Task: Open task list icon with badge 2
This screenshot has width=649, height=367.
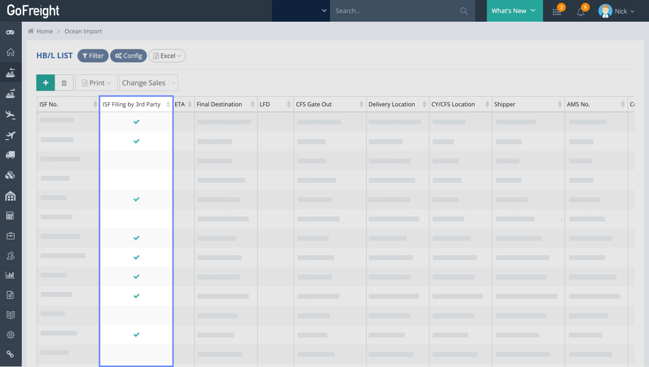Action: click(x=557, y=12)
